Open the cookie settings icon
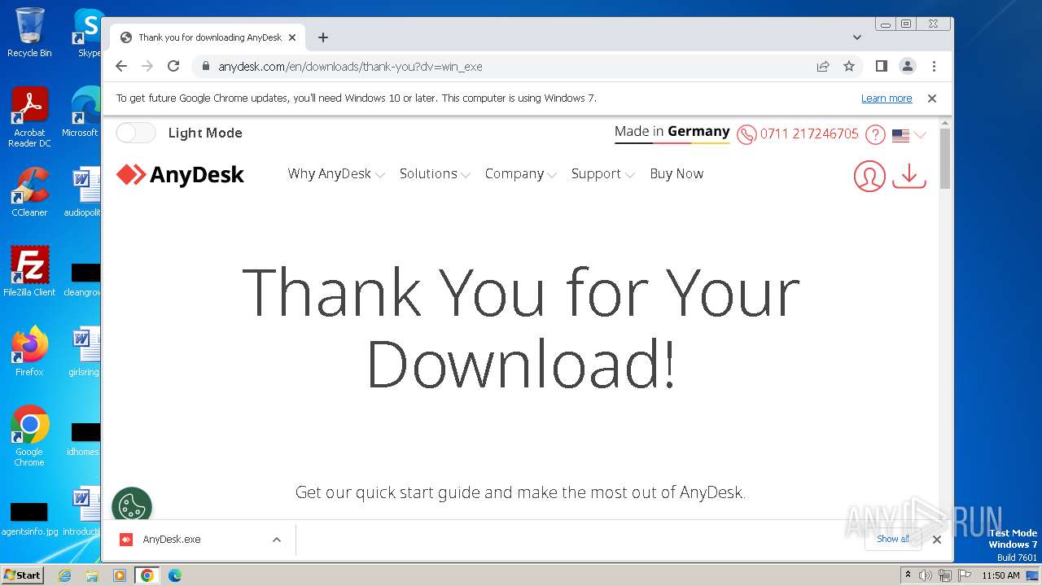The image size is (1042, 586). click(x=132, y=506)
